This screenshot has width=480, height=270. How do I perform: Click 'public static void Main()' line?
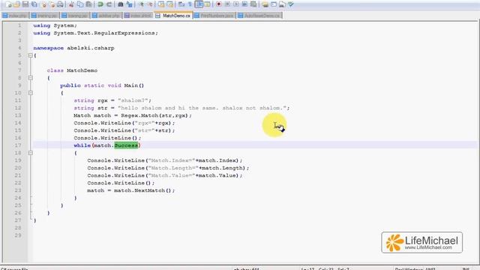102,85
